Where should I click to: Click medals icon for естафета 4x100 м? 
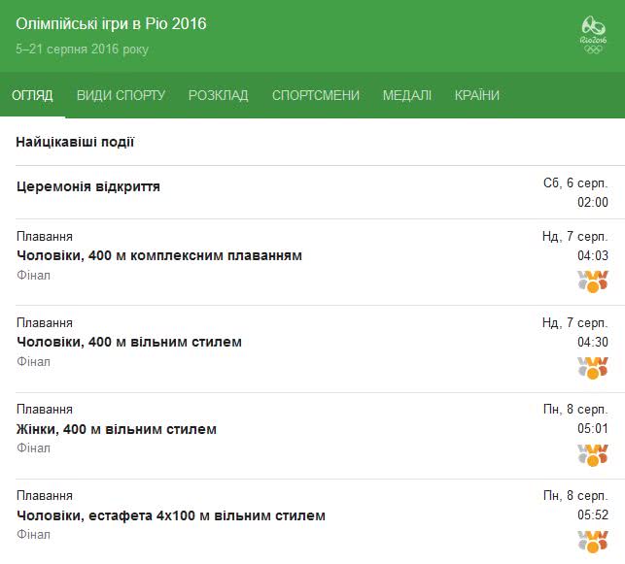(x=593, y=542)
